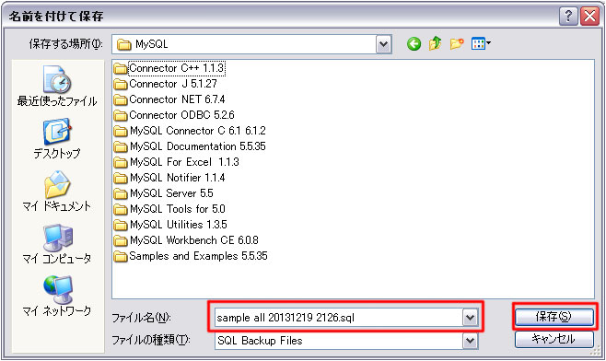Screen dimensions: 606x361
Task: Open マイ コンピュータ in the places bar
Action: (x=57, y=244)
